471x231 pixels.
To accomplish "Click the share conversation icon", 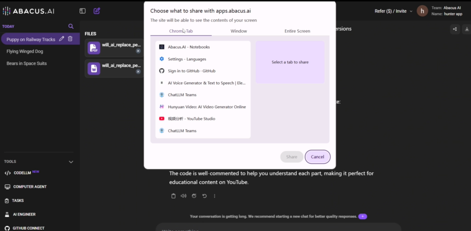I will click(455, 29).
